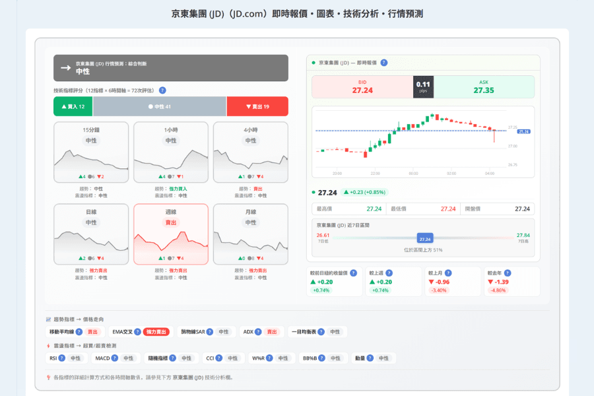Click the 綜合判斷 中性 banner
The width and height of the screenshot is (594, 396).
click(x=171, y=68)
